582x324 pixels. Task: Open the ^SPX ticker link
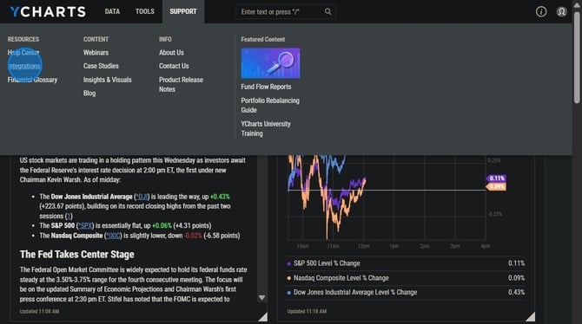click(x=85, y=225)
